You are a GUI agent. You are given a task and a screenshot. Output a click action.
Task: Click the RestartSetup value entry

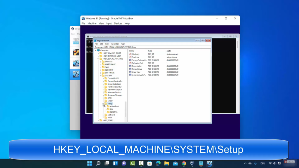137,69
